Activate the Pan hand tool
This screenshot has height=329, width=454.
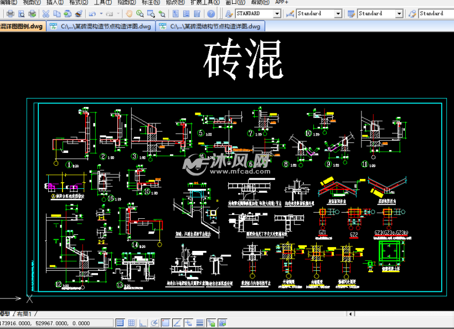tap(128, 13)
